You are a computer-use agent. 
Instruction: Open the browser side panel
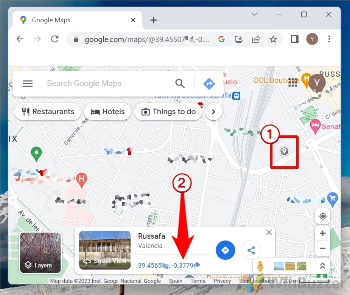295,39
